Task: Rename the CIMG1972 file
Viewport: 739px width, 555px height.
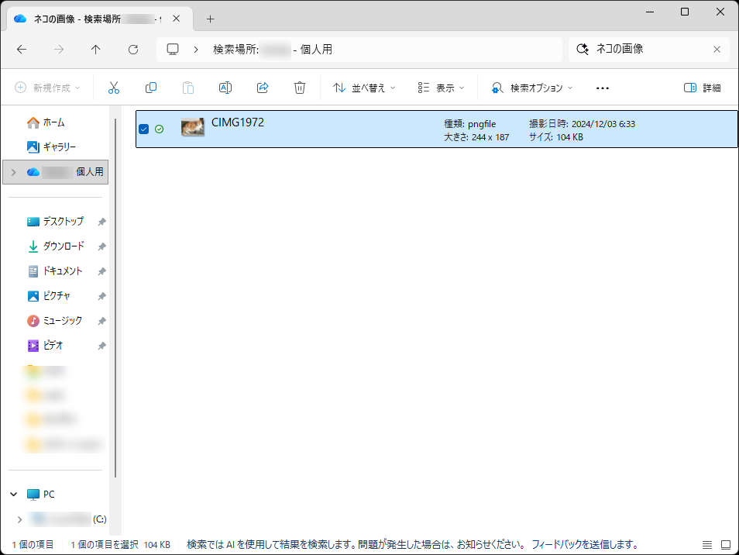Action: click(x=225, y=87)
